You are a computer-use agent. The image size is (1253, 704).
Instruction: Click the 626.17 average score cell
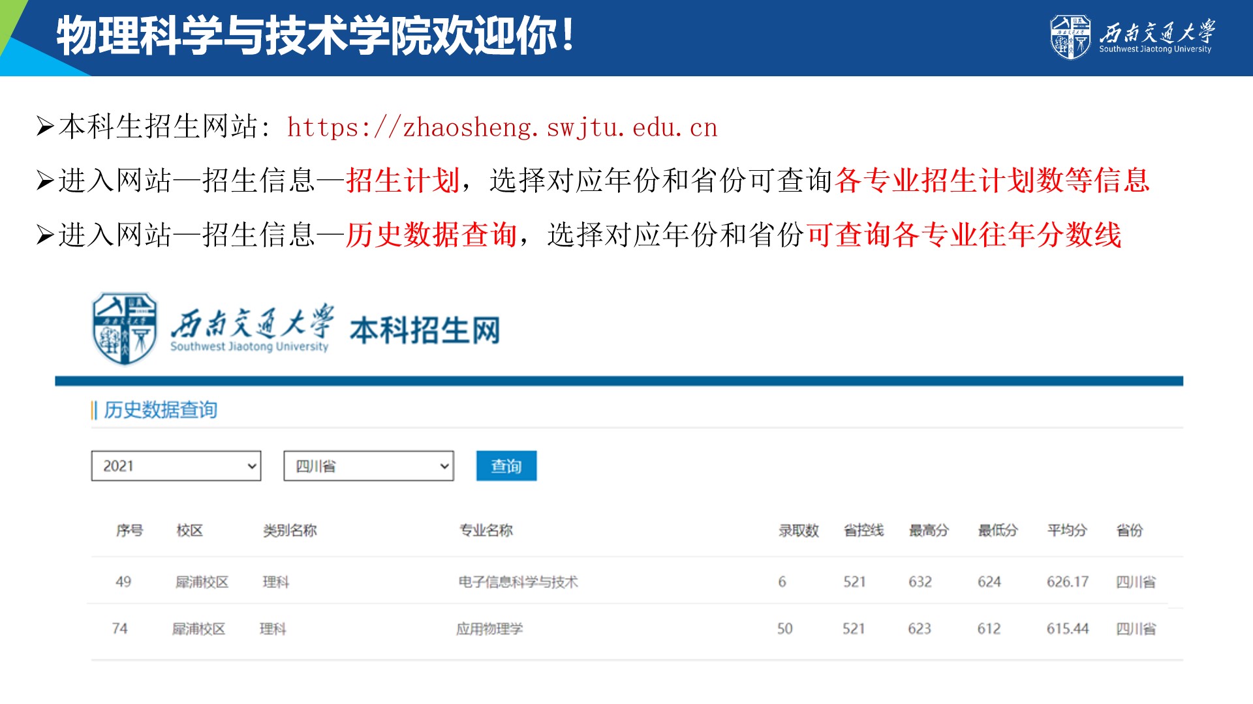(x=1067, y=581)
